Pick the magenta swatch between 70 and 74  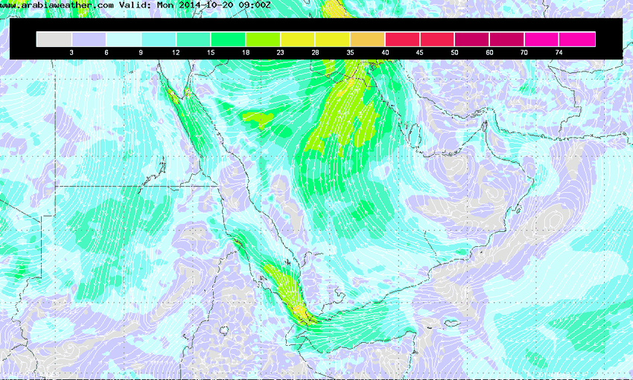pyautogui.click(x=542, y=39)
